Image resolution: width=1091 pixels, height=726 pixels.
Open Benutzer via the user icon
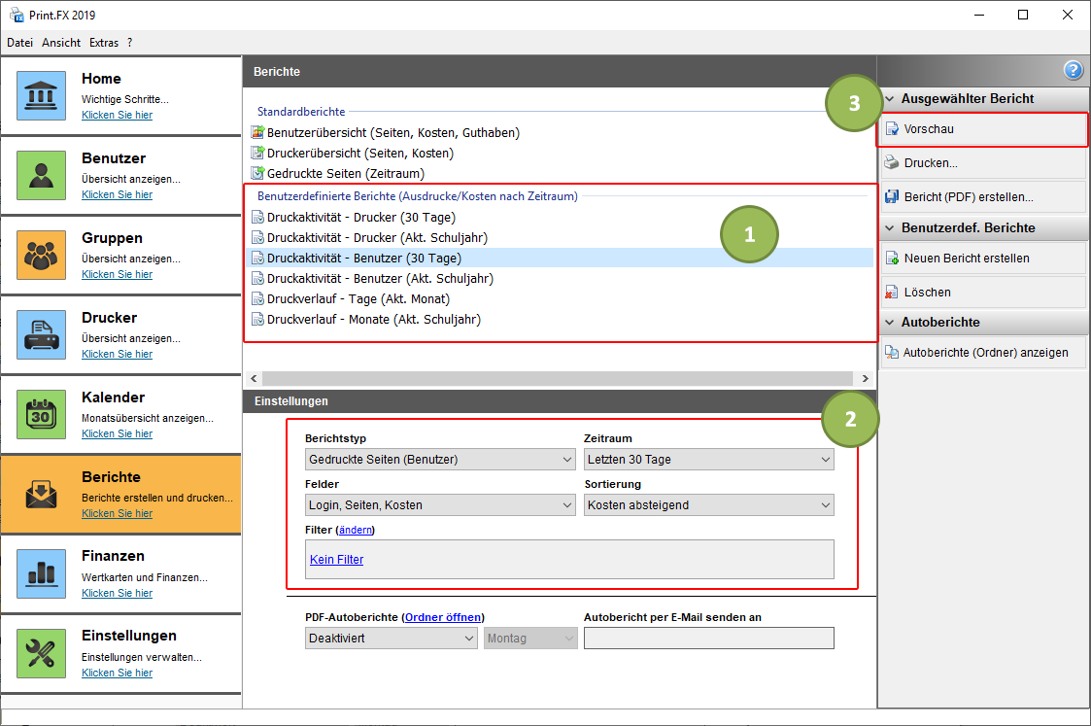[41, 175]
